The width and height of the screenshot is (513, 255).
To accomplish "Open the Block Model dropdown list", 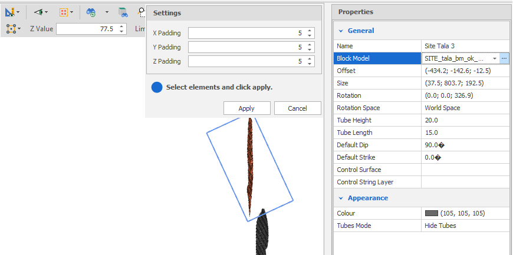I will point(494,58).
